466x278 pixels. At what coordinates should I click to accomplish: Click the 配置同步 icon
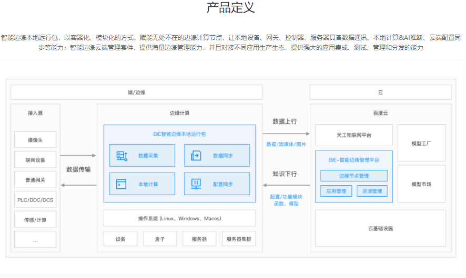(196, 184)
